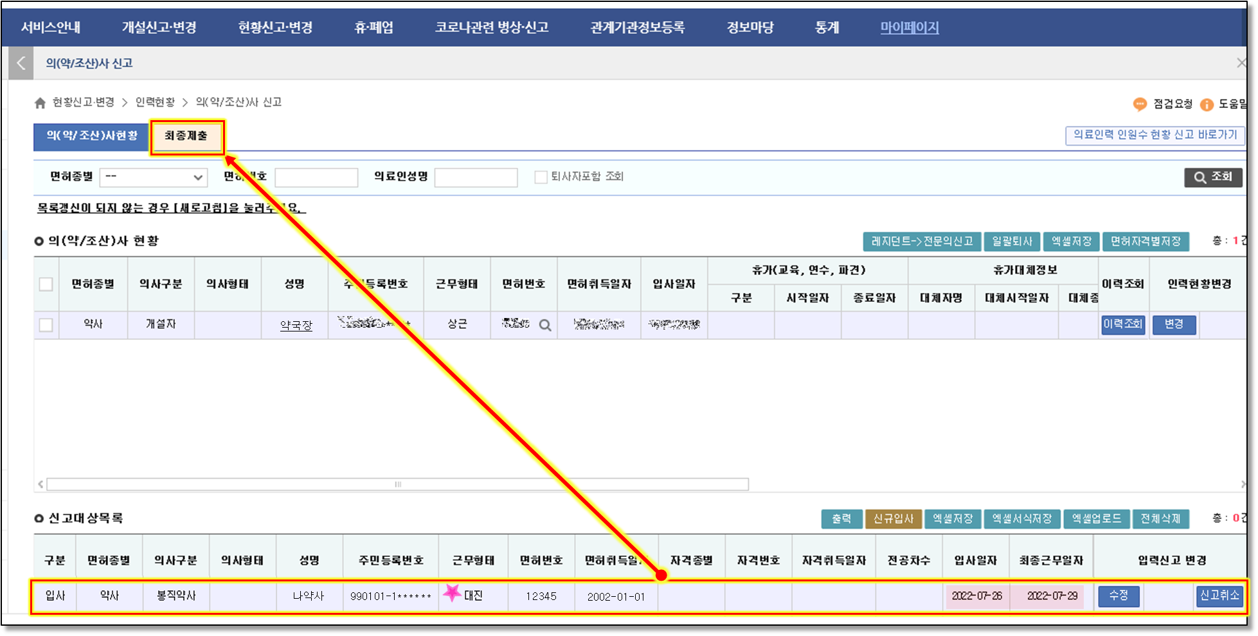1258x636 pixels.
Task: Click the 신규입사 button
Action: pyautogui.click(x=893, y=518)
